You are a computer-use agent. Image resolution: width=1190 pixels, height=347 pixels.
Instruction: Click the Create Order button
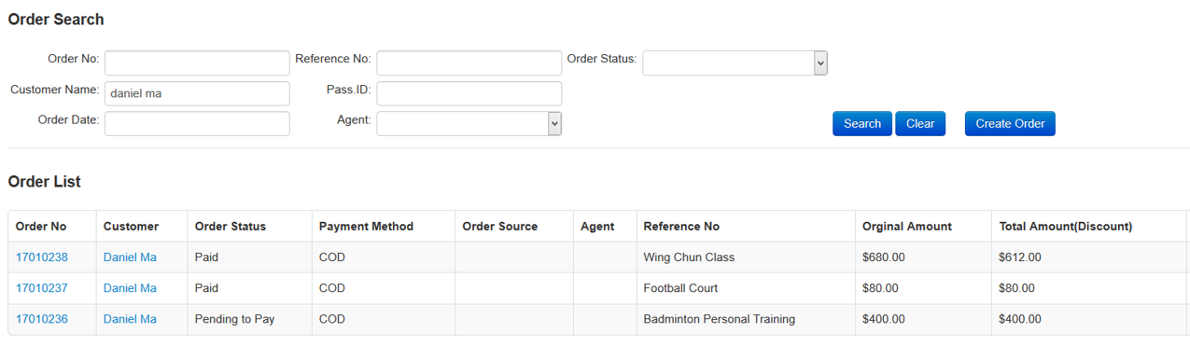pos(1010,123)
